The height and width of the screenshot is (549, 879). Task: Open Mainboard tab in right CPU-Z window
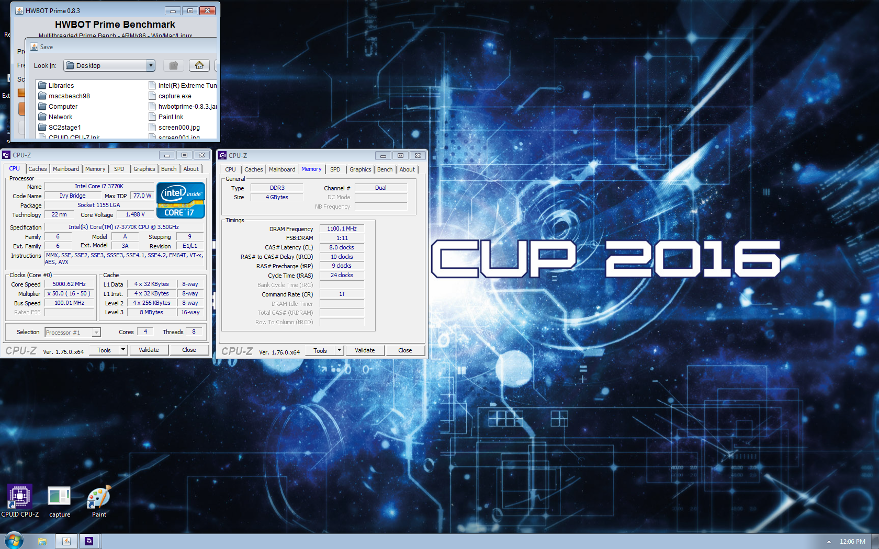click(282, 169)
